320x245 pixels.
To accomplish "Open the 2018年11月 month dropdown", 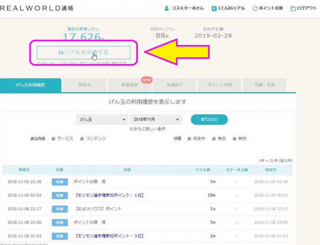I will pyautogui.click(x=156, y=119).
